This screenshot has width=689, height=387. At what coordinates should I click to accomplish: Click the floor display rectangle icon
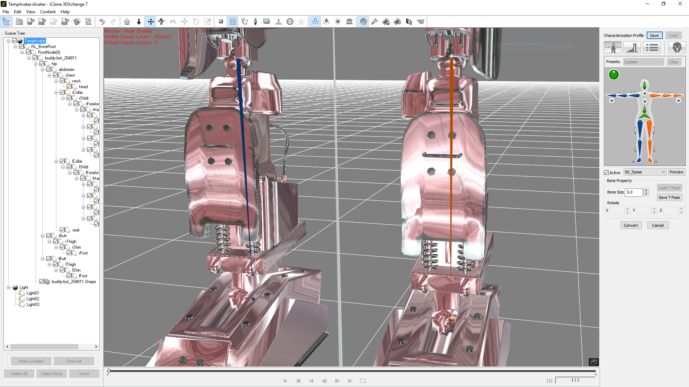click(267, 22)
